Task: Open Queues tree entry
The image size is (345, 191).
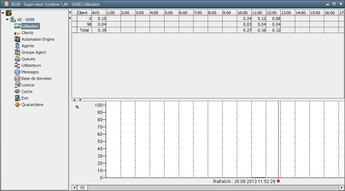Action: 28,59
